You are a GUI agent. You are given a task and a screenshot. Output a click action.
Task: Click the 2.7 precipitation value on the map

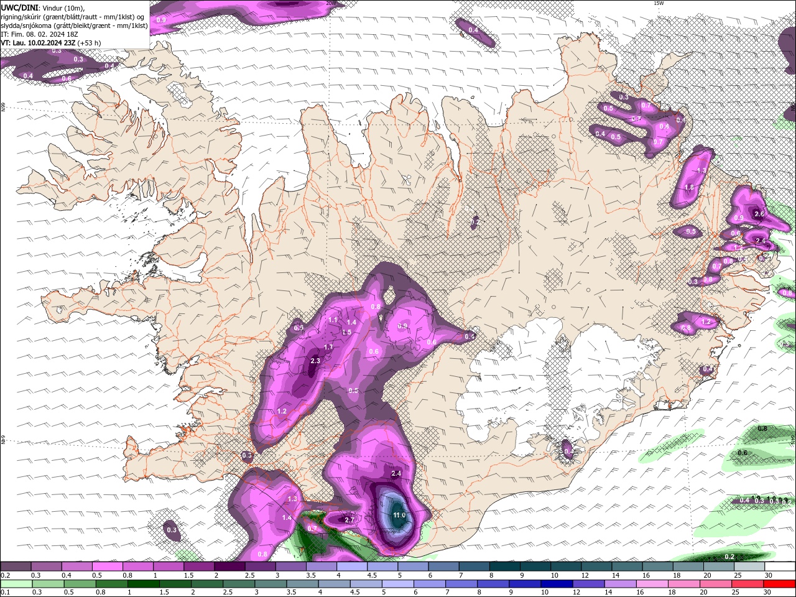pos(349,520)
